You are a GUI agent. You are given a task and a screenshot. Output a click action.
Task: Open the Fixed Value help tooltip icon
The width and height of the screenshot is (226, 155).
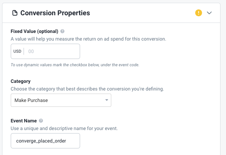point(62,31)
